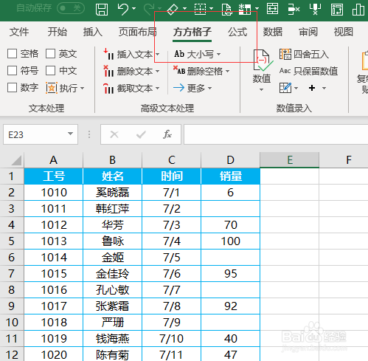Image resolution: width=368 pixels, height=361 pixels.
Task: Select the cell with 销量 value 95
Action: [x=231, y=274]
